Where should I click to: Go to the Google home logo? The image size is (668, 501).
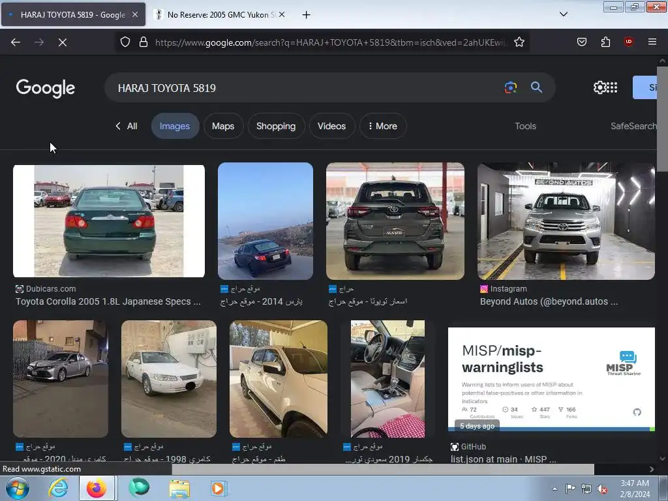pos(46,88)
